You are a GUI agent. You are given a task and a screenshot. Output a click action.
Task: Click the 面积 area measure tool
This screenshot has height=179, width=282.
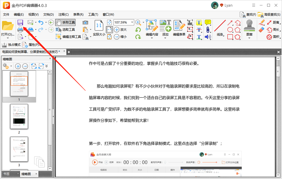[274, 37]
